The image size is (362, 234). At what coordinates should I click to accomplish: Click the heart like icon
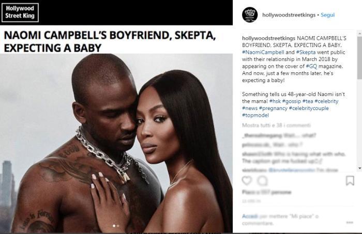tap(247, 180)
